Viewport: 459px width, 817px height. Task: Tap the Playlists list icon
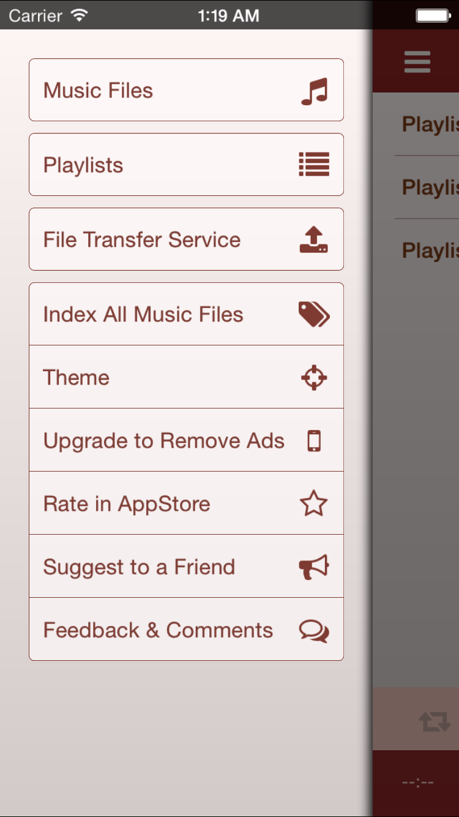coord(314,165)
